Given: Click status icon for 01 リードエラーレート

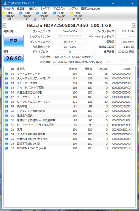Looking at the screenshot, I should pos(6,74).
